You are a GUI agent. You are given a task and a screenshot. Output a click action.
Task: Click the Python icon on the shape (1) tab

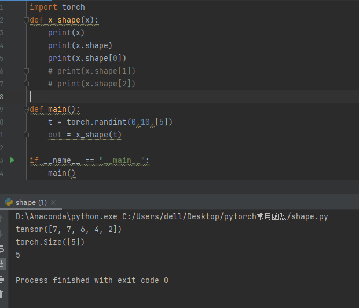pyautogui.click(x=9, y=202)
